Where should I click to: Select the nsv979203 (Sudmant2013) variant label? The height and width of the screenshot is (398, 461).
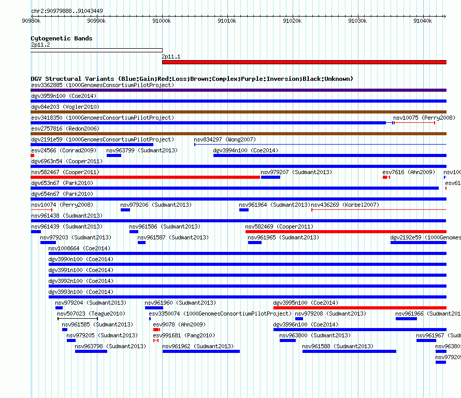click(76, 238)
